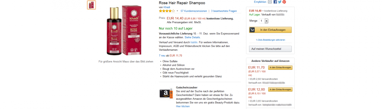Add the EUR 12,80 offer to cart

click(x=280, y=89)
